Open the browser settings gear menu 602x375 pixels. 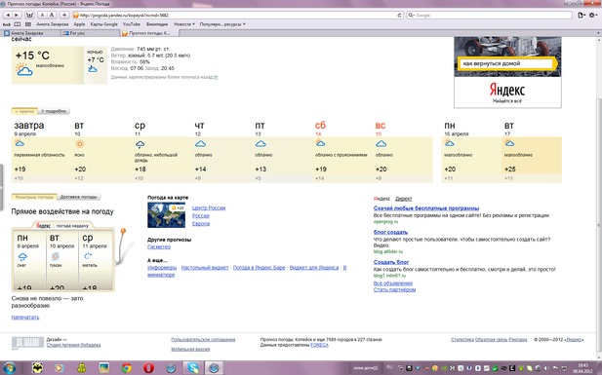pyautogui.click(x=593, y=15)
